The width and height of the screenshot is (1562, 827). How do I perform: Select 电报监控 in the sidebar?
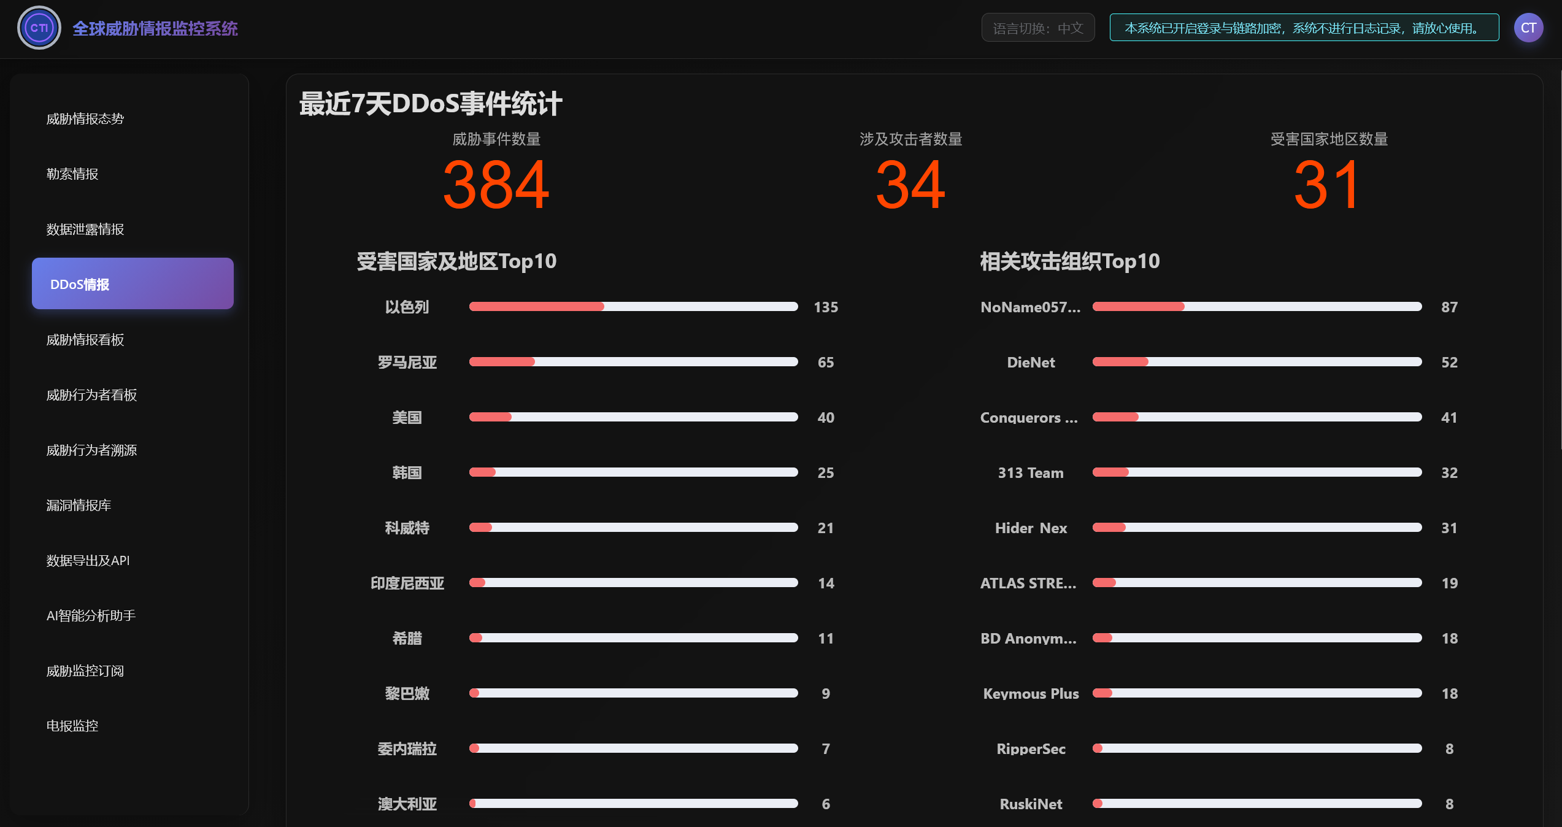[72, 726]
